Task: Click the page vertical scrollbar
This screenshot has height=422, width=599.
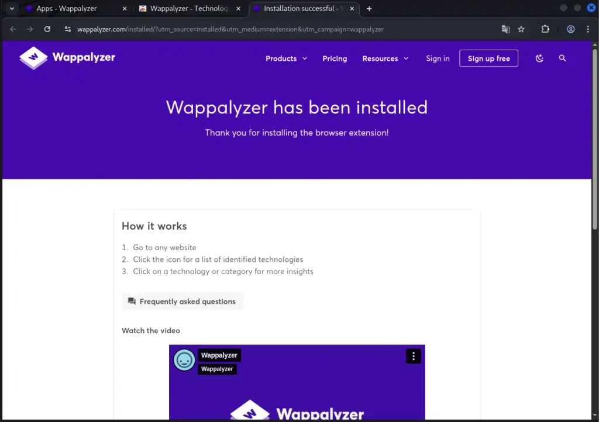Action: pyautogui.click(x=595, y=140)
